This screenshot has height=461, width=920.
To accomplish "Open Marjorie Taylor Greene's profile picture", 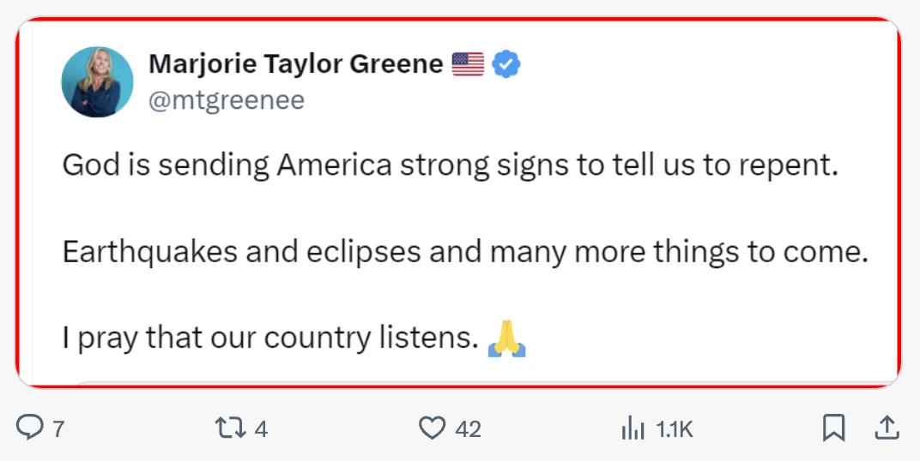I will [x=97, y=82].
